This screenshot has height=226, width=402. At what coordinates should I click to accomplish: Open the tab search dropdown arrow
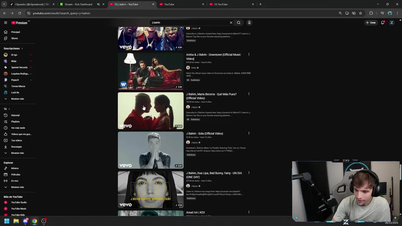[4, 4]
